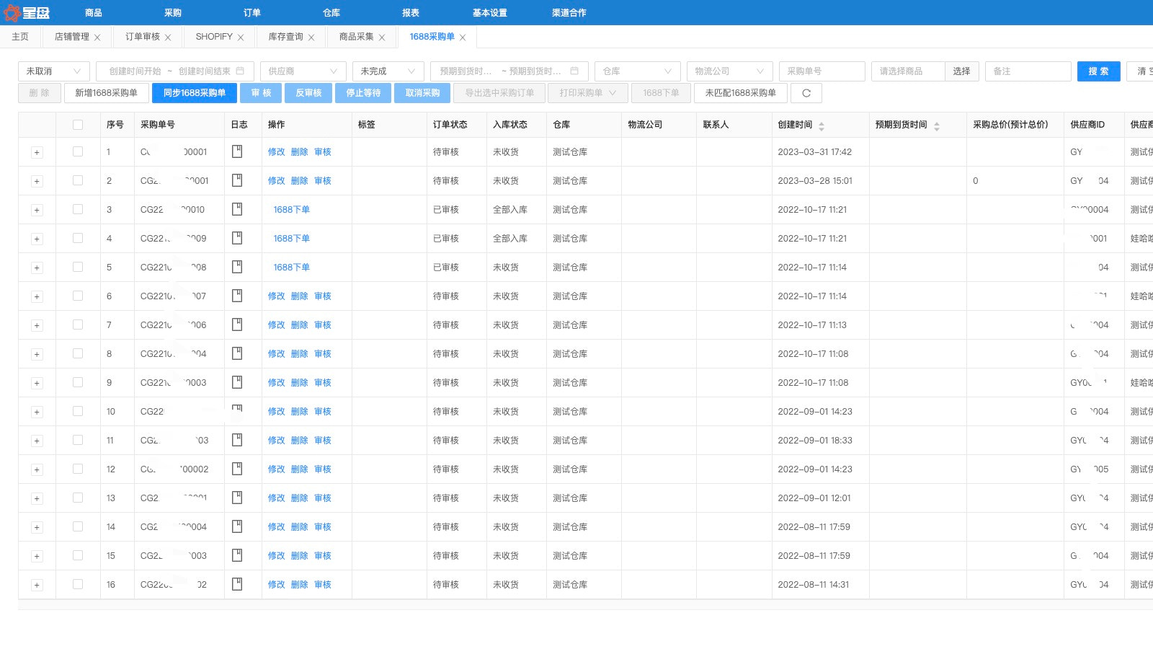Open the 仓库 top menu
Screen dimensions: 1153x649
tap(331, 12)
